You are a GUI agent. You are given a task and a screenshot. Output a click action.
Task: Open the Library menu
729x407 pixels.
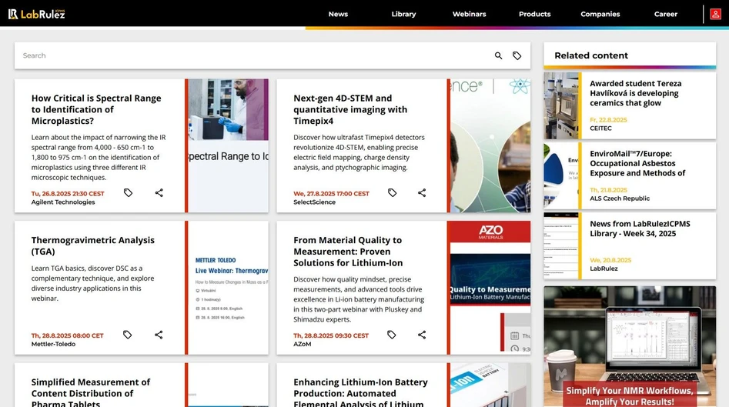pyautogui.click(x=403, y=14)
